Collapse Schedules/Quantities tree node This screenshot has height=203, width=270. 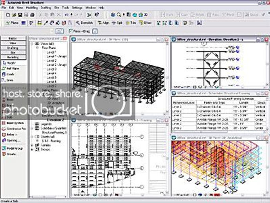pos(32,128)
